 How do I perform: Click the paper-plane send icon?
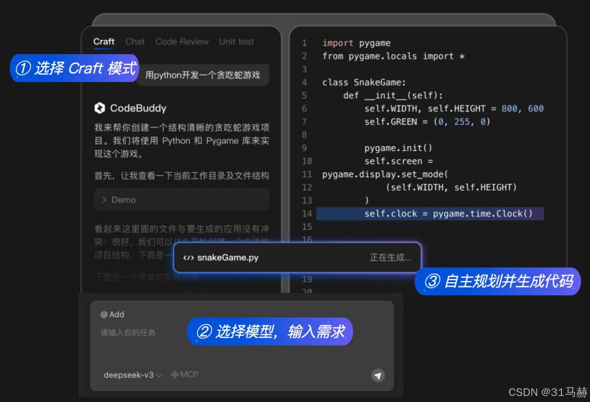378,375
